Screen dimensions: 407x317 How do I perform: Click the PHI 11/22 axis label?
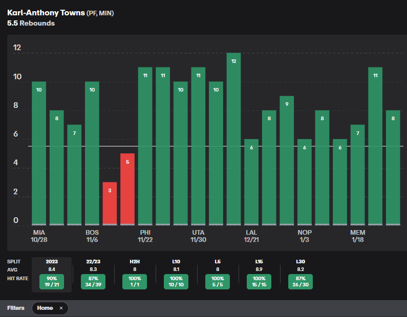[x=145, y=236]
